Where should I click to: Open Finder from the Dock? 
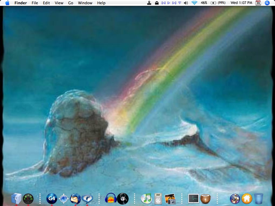(16, 199)
